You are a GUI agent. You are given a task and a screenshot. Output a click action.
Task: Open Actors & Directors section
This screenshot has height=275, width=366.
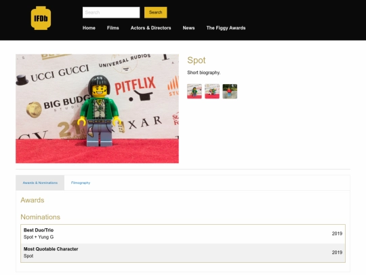pos(150,28)
